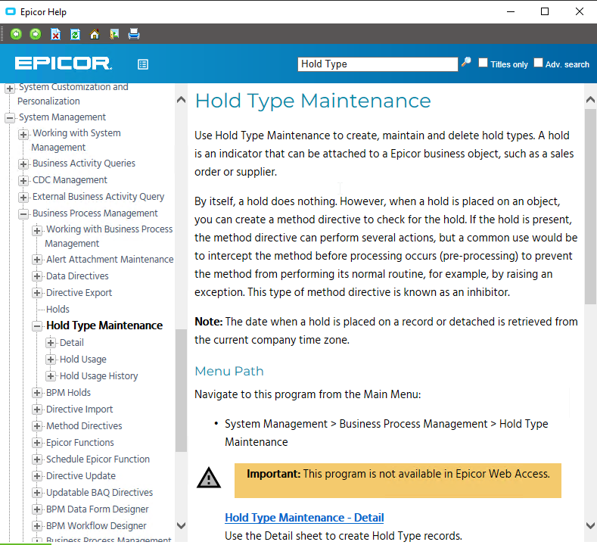Click the tree panel scrollbar thumb
Viewport: 597px width, 545px height.
pyautogui.click(x=182, y=391)
